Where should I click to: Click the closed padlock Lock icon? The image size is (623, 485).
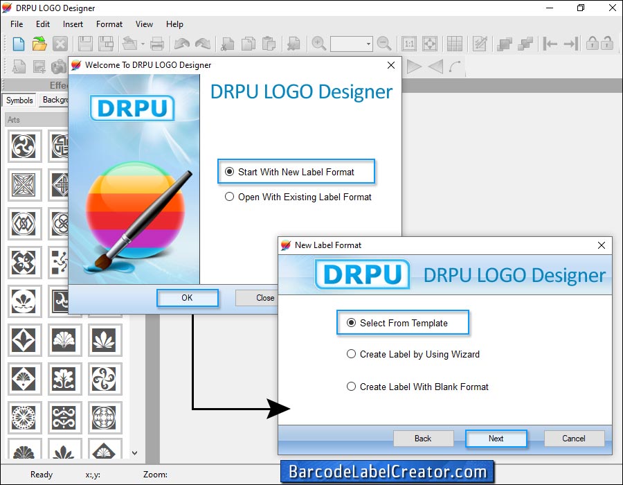[x=592, y=43]
